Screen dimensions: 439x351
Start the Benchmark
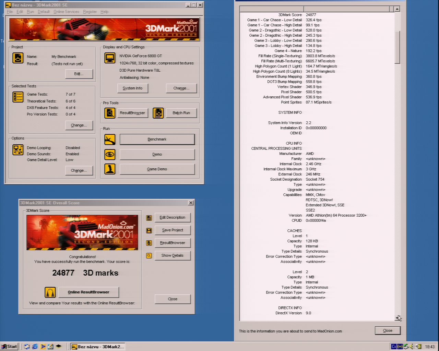157,140
